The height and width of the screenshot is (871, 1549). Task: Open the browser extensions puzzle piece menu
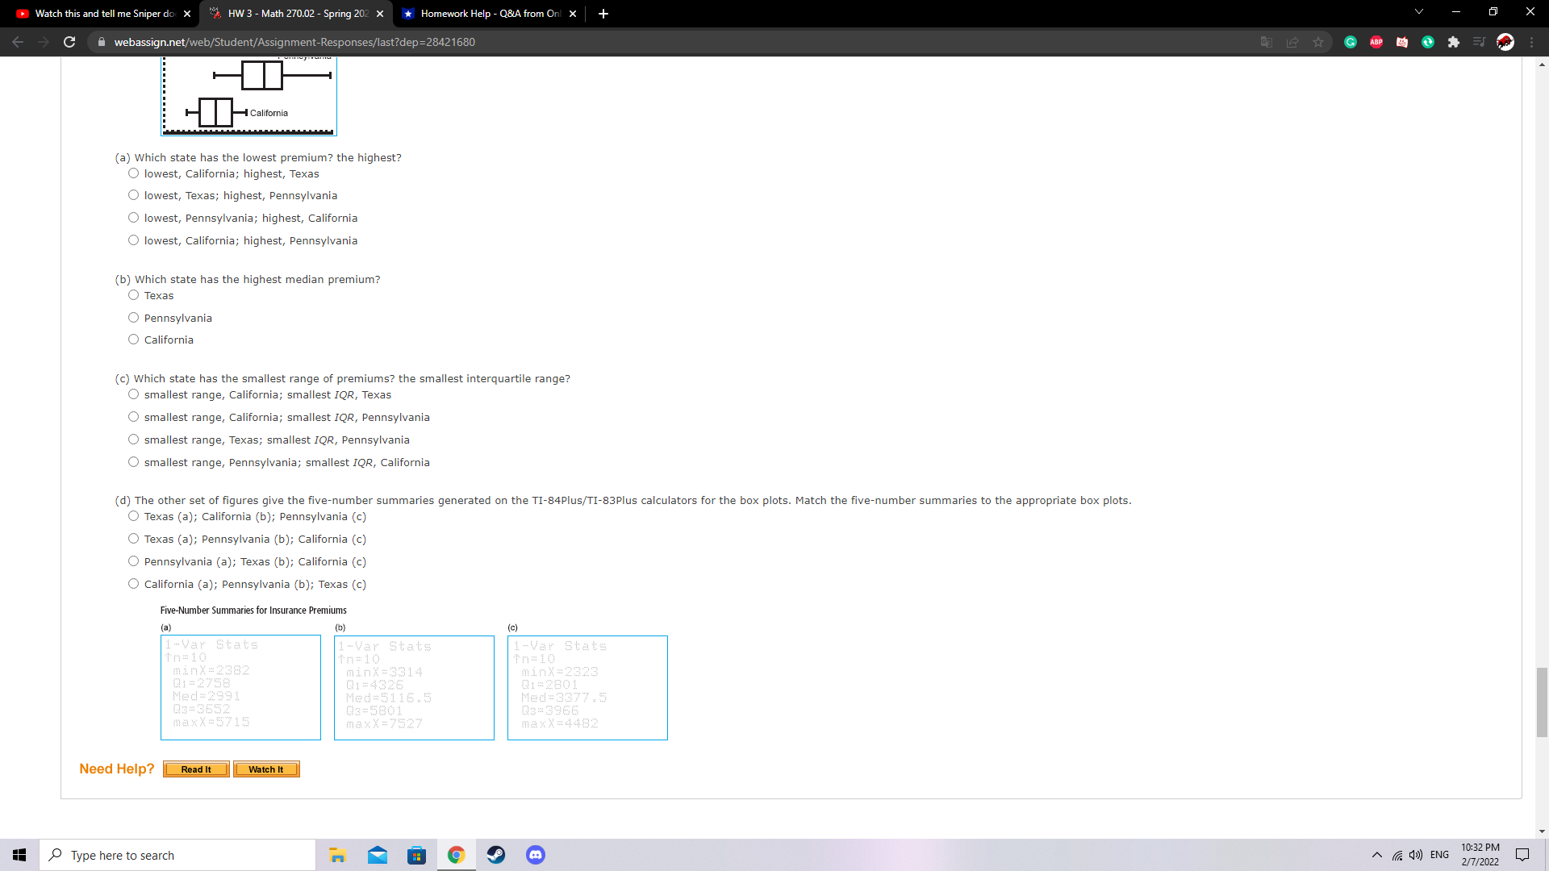(x=1454, y=42)
